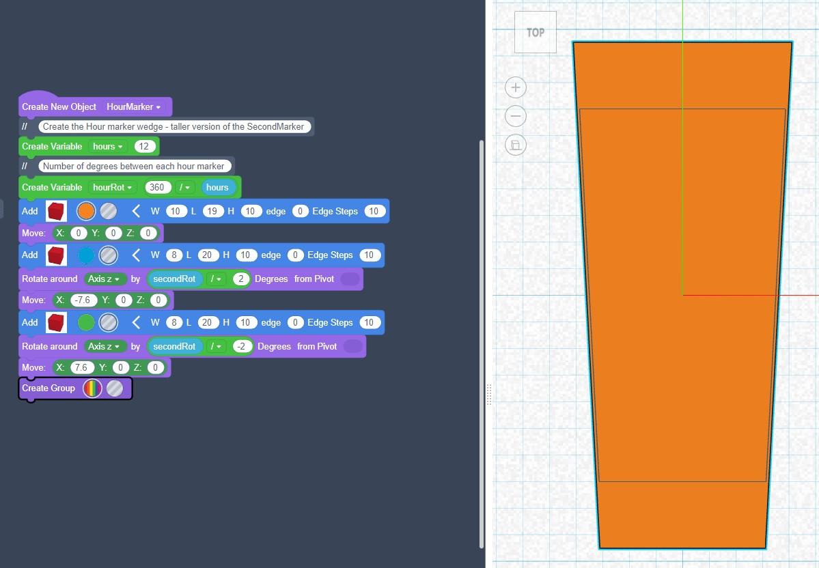Click the code panel vertical scrollbar

(x=481, y=344)
